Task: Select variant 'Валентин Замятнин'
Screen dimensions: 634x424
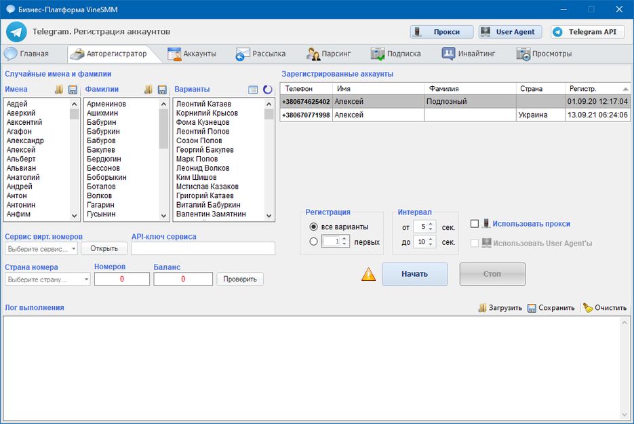Action: click(211, 214)
